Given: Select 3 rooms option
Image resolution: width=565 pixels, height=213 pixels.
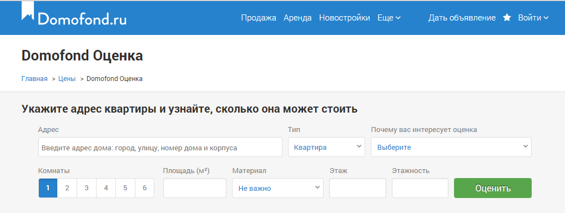Looking at the screenshot, I should (x=87, y=188).
